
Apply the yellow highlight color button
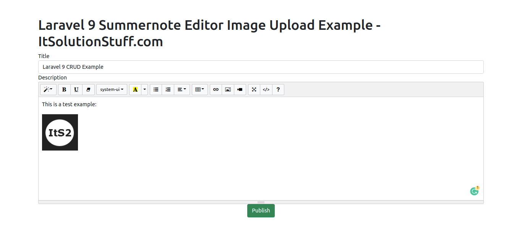135,89
